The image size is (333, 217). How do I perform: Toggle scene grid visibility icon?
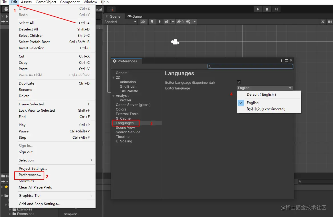[188, 22]
